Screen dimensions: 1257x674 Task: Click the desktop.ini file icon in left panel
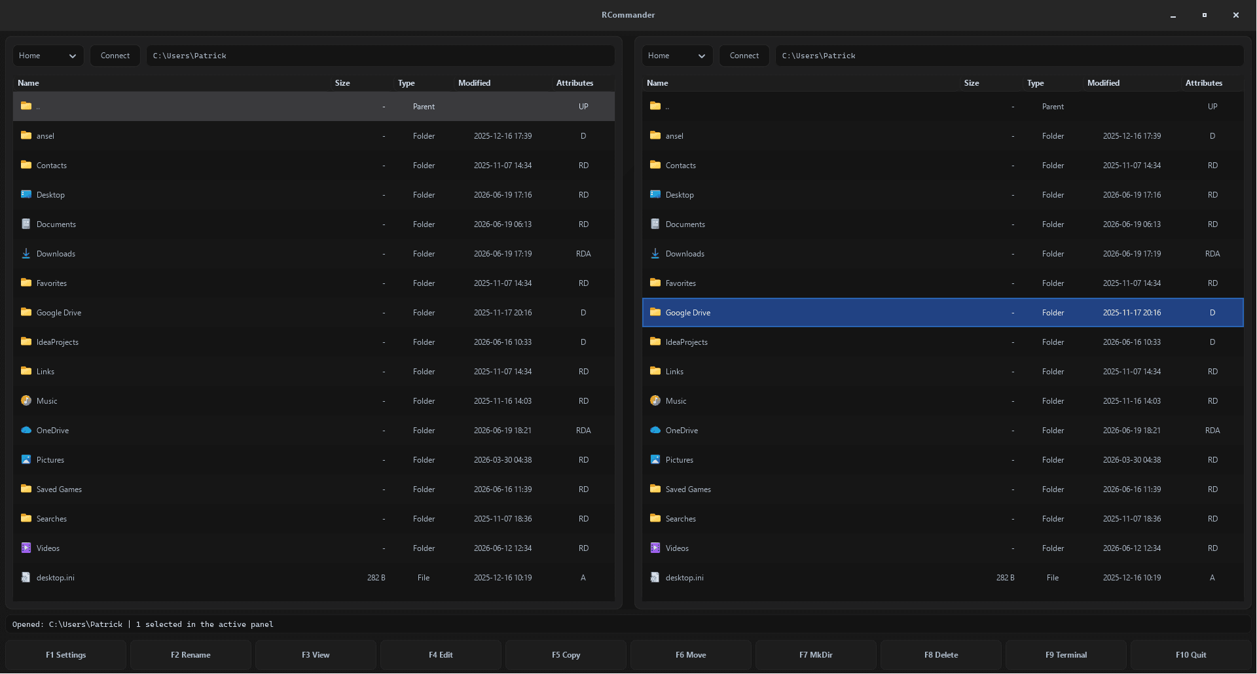tap(26, 577)
